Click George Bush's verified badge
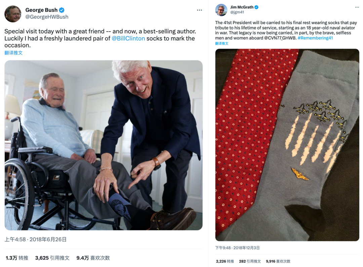Viewport: 363px width, 267px height. (62, 10)
